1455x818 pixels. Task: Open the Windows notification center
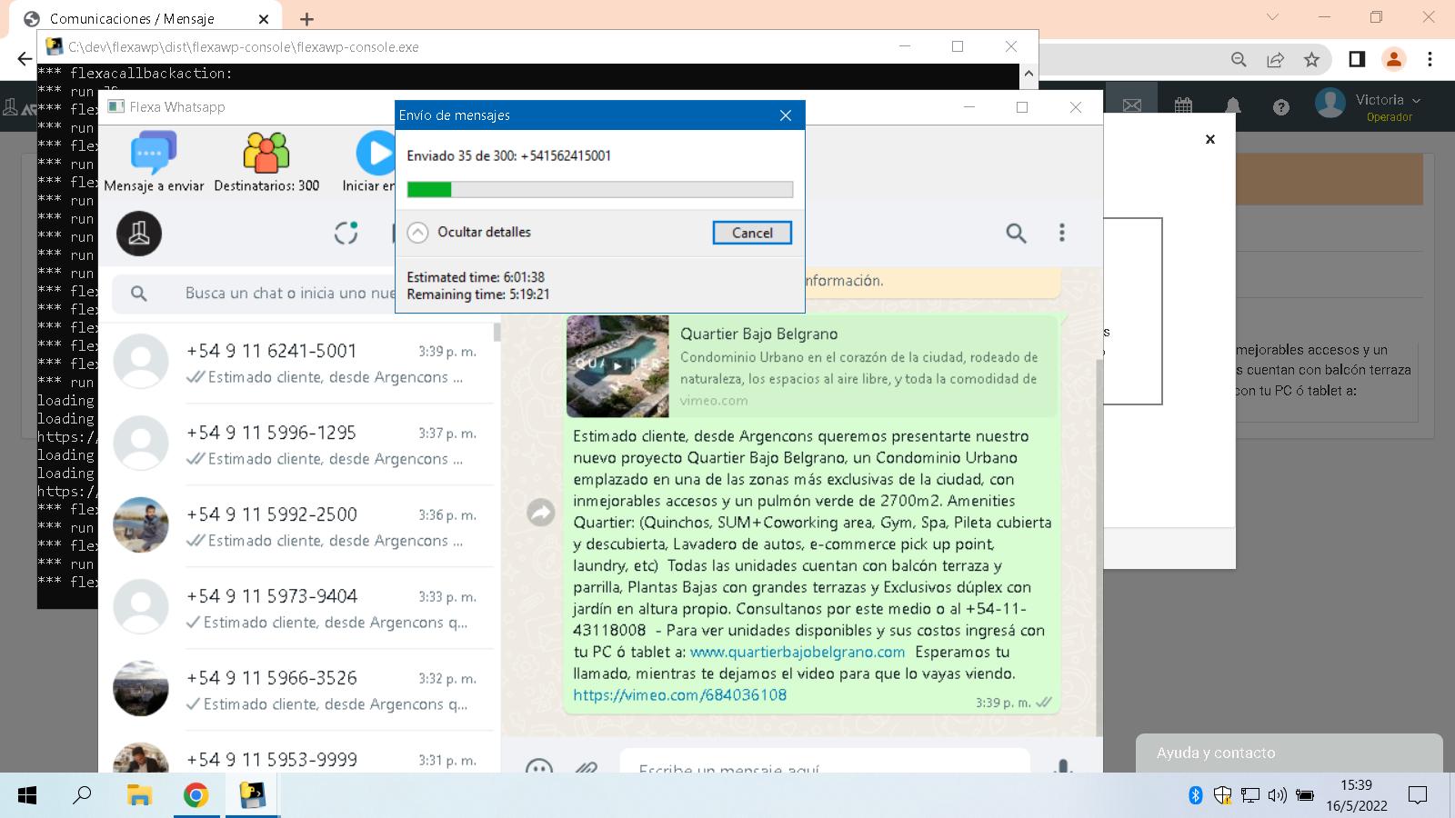pyautogui.click(x=1418, y=795)
